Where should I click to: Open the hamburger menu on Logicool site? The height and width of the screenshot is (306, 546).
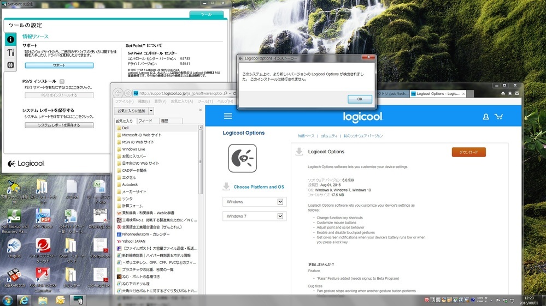[228, 116]
